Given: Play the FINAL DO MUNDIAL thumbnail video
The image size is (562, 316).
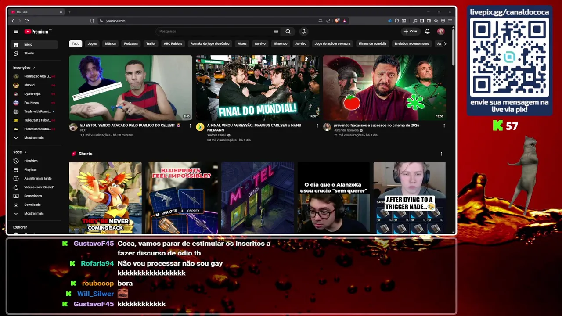Looking at the screenshot, I should tap(258, 88).
